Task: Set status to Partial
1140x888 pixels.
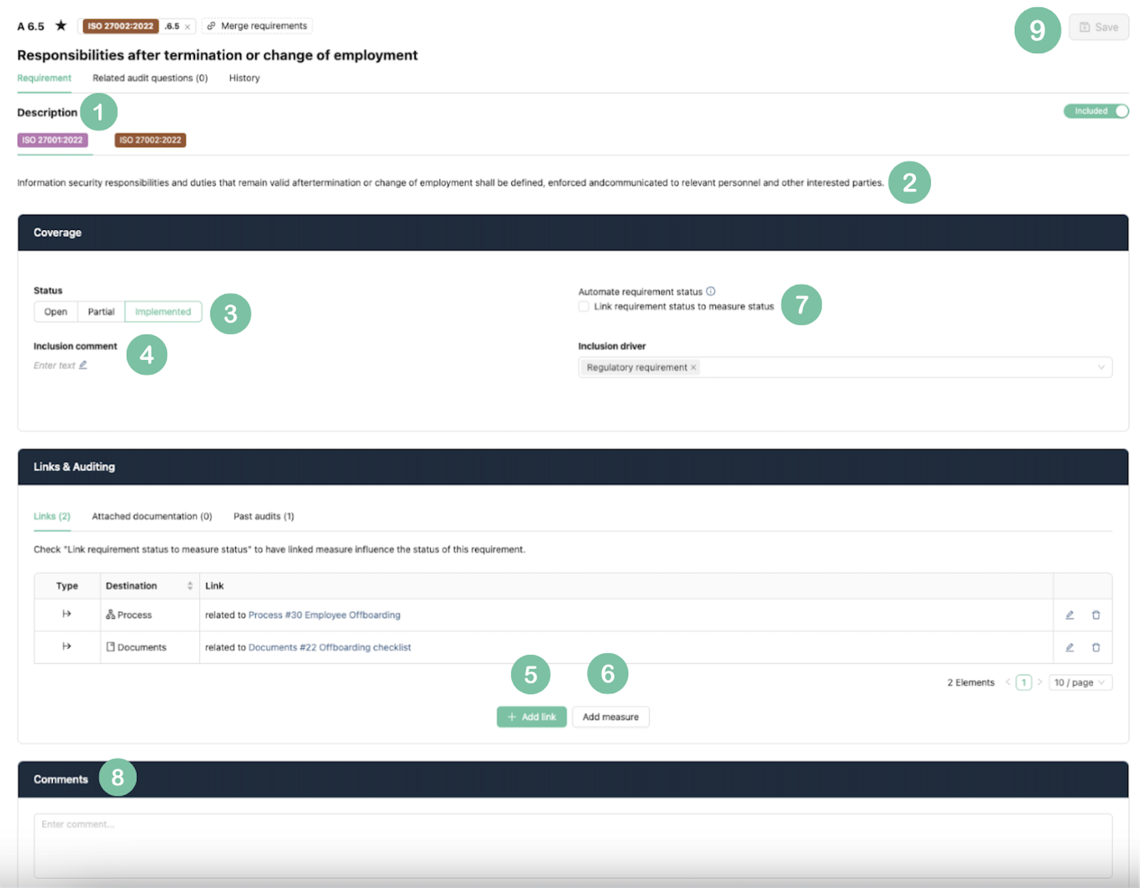Action: [100, 312]
